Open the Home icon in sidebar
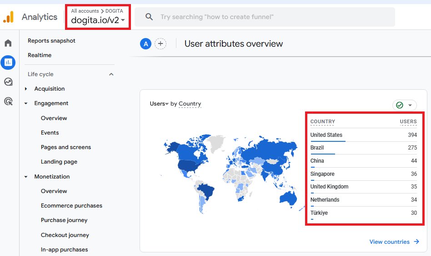This screenshot has height=256, width=431. click(8, 43)
